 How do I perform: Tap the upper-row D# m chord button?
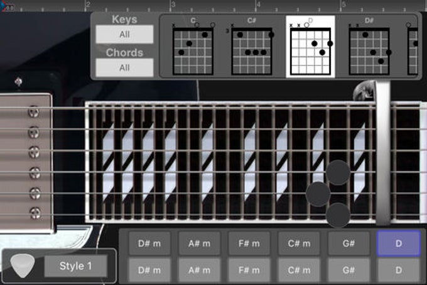pyautogui.click(x=149, y=243)
